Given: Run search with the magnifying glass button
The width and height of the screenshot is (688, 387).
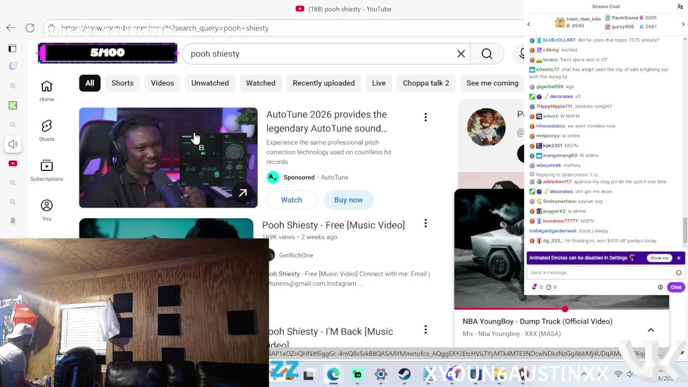Looking at the screenshot, I should [487, 54].
